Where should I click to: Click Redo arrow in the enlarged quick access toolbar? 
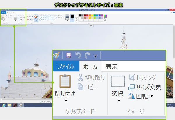click(87, 55)
